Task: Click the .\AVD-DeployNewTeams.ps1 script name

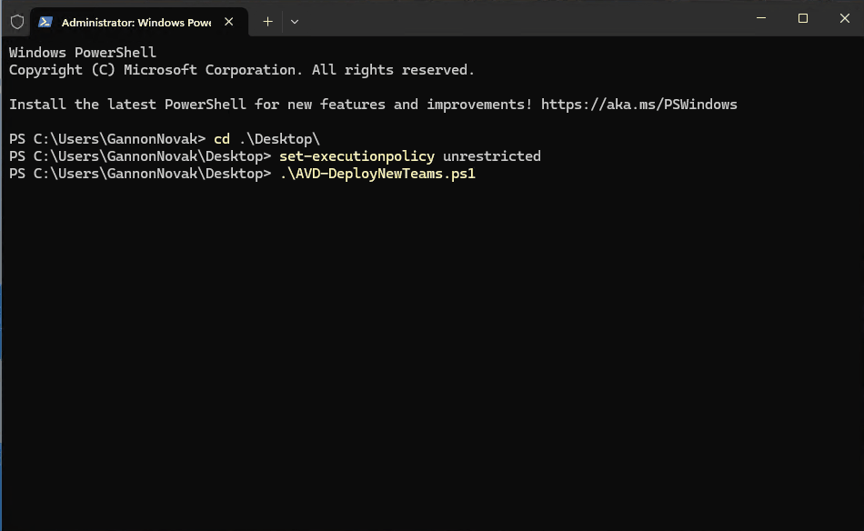Action: 377,174
